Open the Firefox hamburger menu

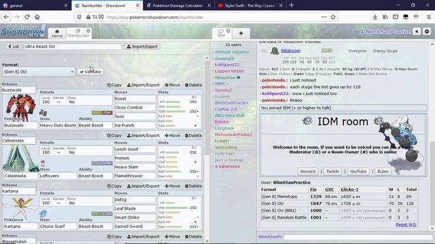point(429,17)
